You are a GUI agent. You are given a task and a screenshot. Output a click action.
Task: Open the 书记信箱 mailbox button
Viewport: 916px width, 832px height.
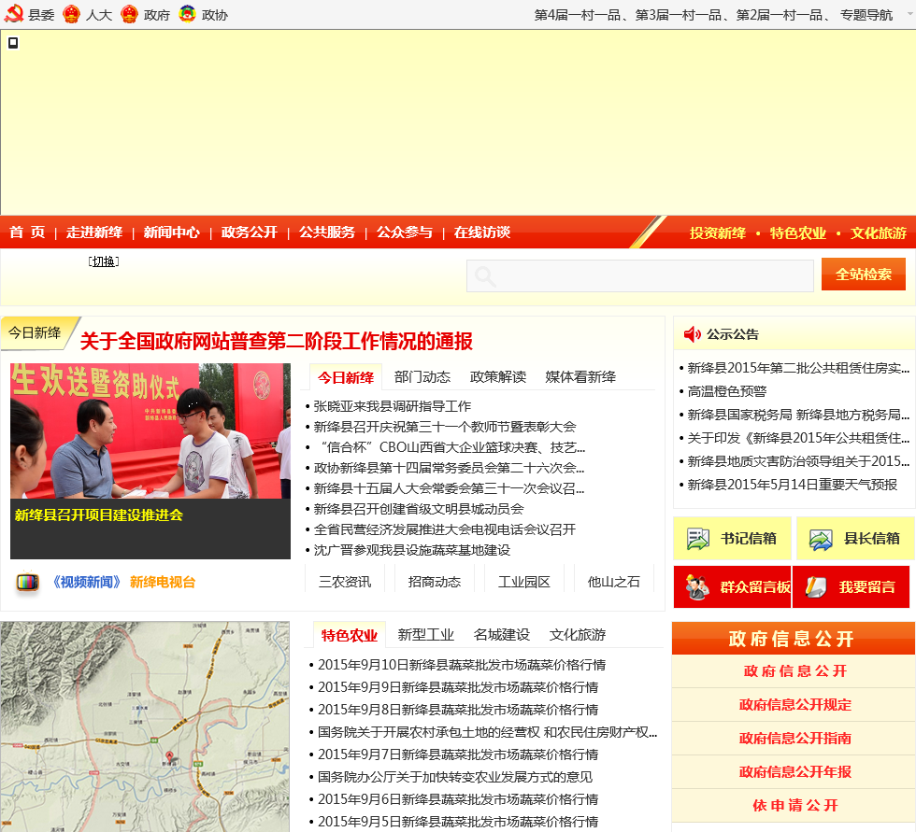click(732, 538)
